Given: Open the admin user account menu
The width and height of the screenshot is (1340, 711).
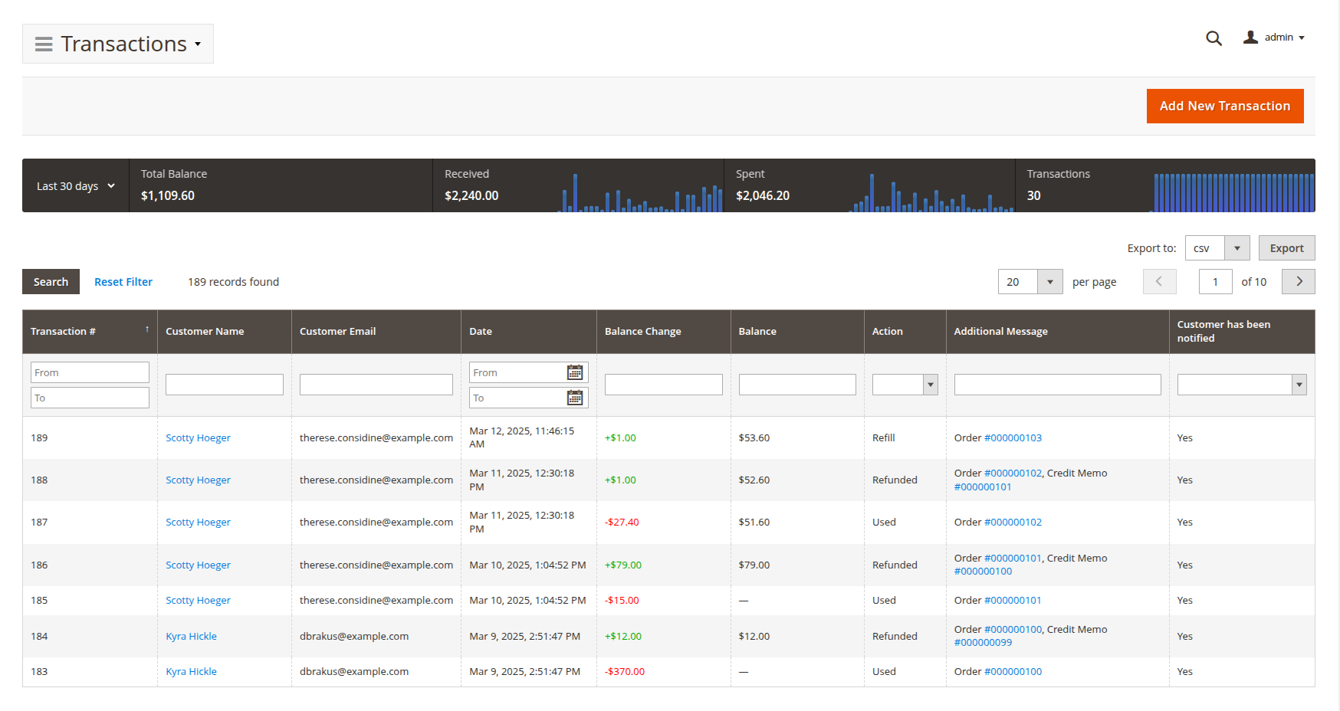Looking at the screenshot, I should pos(1273,38).
